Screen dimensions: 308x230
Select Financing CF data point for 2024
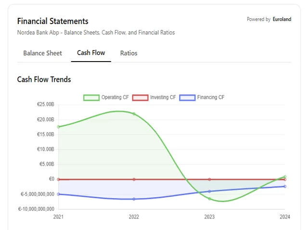point(285,186)
